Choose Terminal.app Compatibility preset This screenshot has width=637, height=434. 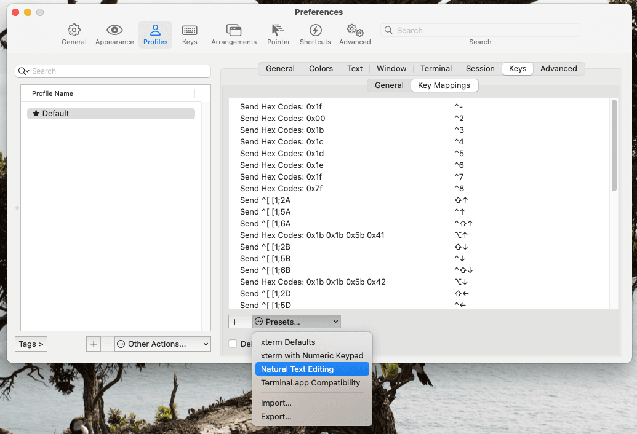[x=312, y=382]
